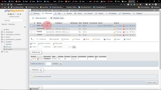Click the Print icon below the columns table
Image resolution: width=161 pixels, height=90 pixels.
31,43
